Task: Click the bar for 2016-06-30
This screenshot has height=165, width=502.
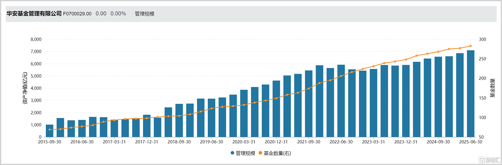Action: click(x=82, y=129)
